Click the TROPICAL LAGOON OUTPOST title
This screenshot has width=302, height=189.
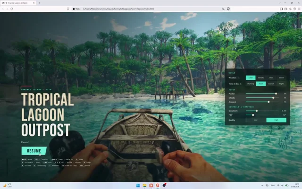tap(47, 115)
